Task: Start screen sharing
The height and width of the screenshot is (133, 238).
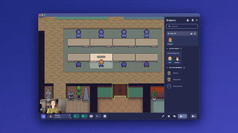Action: pyautogui.click(x=91, y=116)
